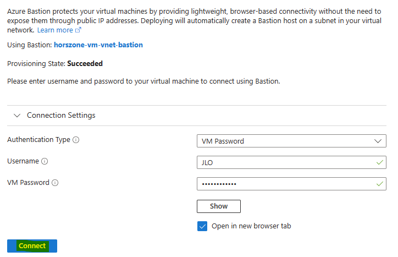Click the Authentication Type label text
Screen dimensions: 398x257
38,140
